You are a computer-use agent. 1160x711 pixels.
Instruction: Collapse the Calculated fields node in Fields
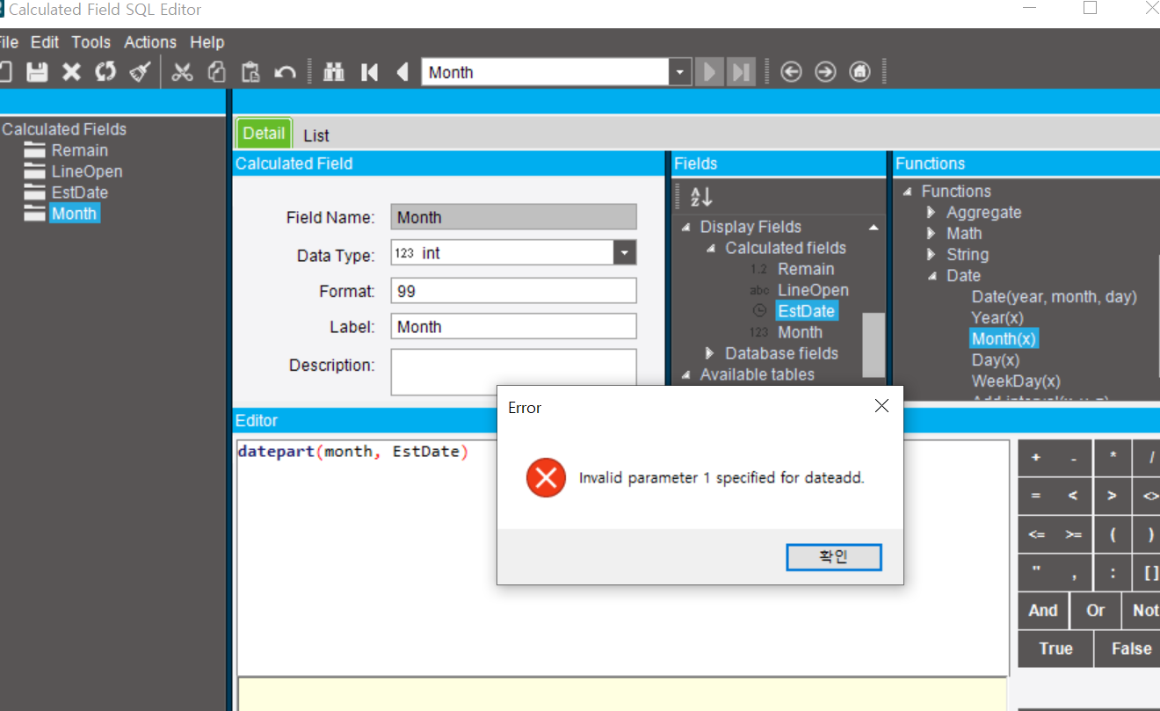point(711,248)
